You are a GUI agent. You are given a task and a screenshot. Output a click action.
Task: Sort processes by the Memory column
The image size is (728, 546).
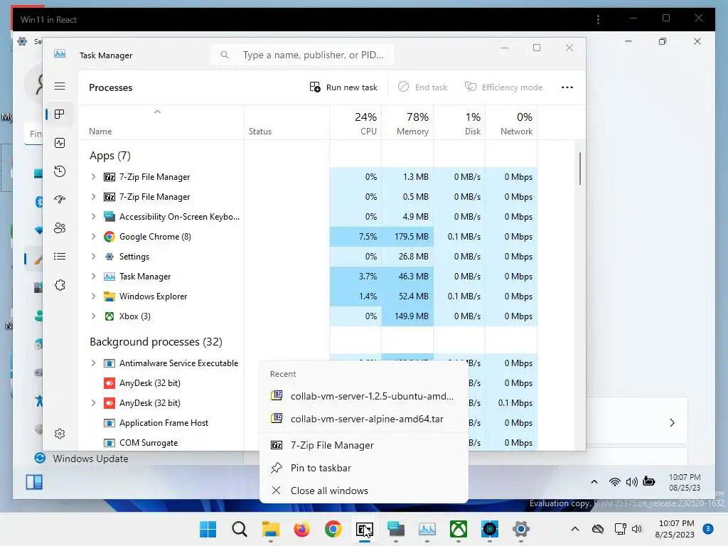point(407,123)
